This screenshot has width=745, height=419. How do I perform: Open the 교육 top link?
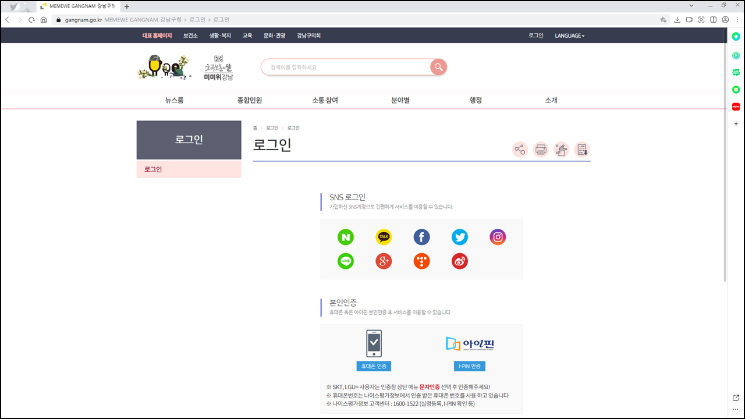pos(247,35)
